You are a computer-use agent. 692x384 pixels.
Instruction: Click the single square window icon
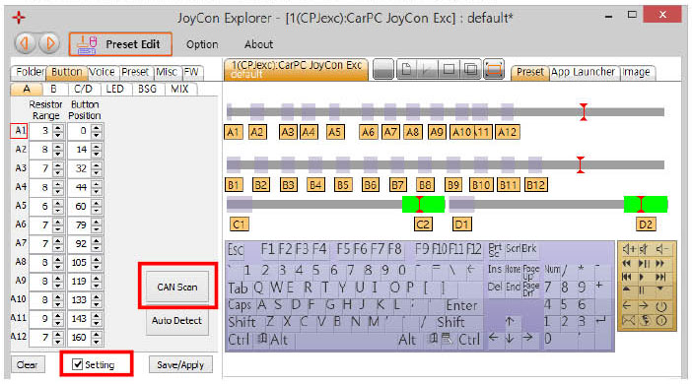pos(450,70)
